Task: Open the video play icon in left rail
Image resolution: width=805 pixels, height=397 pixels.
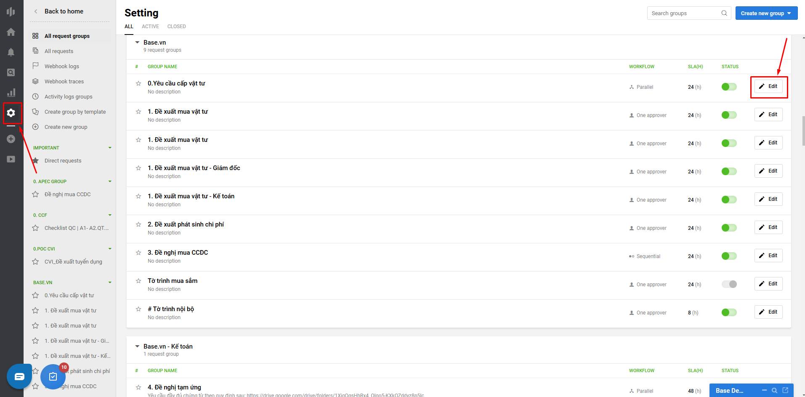Action: click(x=11, y=159)
